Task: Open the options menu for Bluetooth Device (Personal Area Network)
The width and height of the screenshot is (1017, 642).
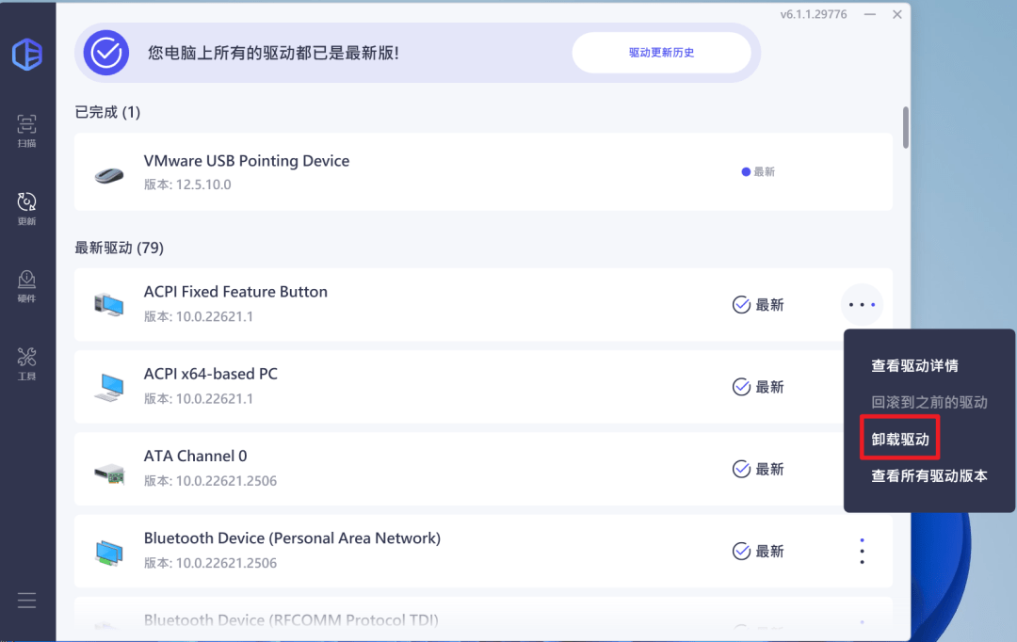Action: coord(862,550)
